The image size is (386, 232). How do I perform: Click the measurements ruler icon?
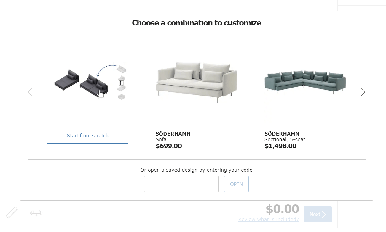(12, 212)
